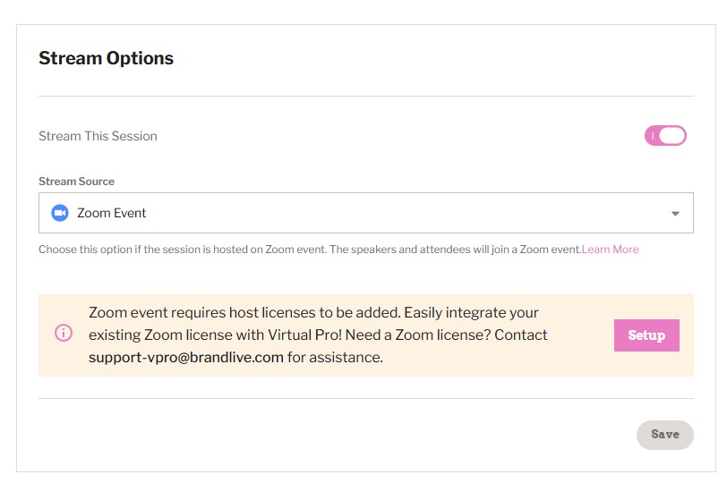
Task: Click the Stream Source field label
Action: pyautogui.click(x=76, y=182)
